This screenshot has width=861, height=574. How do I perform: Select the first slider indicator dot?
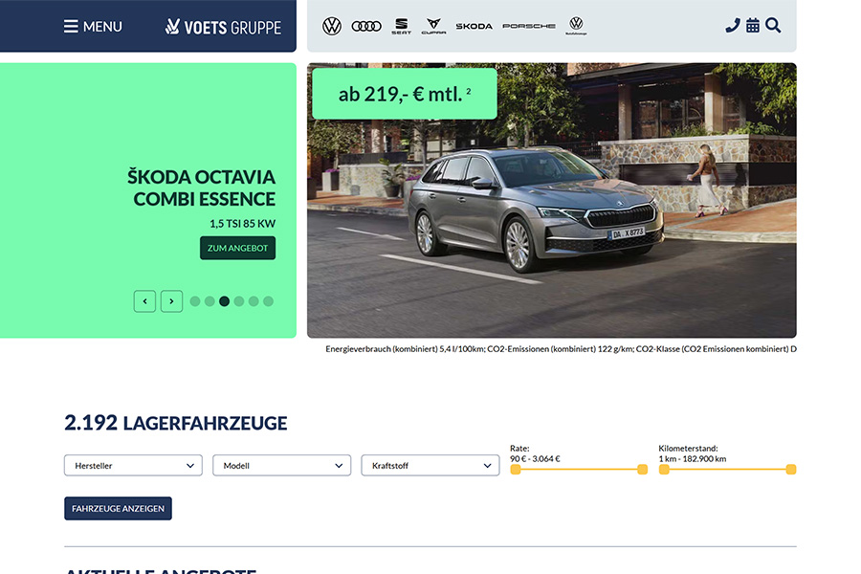(x=194, y=300)
